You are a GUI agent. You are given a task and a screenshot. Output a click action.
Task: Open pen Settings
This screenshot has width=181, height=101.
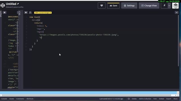point(129,6)
